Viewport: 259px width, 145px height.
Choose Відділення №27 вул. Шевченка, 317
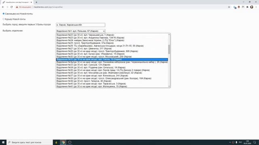(x=112, y=48)
